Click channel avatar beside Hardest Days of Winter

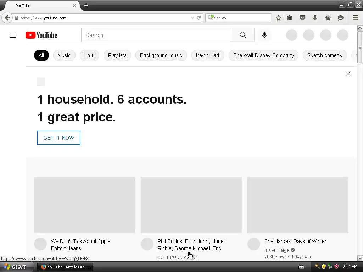click(254, 244)
